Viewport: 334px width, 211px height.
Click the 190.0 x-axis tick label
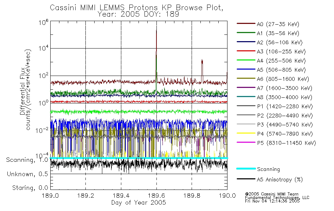pyautogui.click(x=227, y=196)
